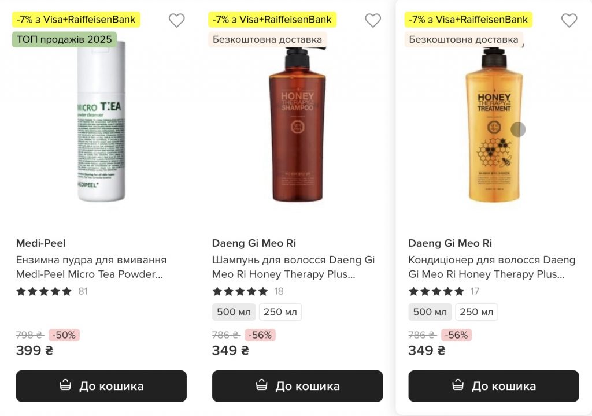Open the Medi-Peel brand link
Screen dimensions: 592x416
(40, 243)
